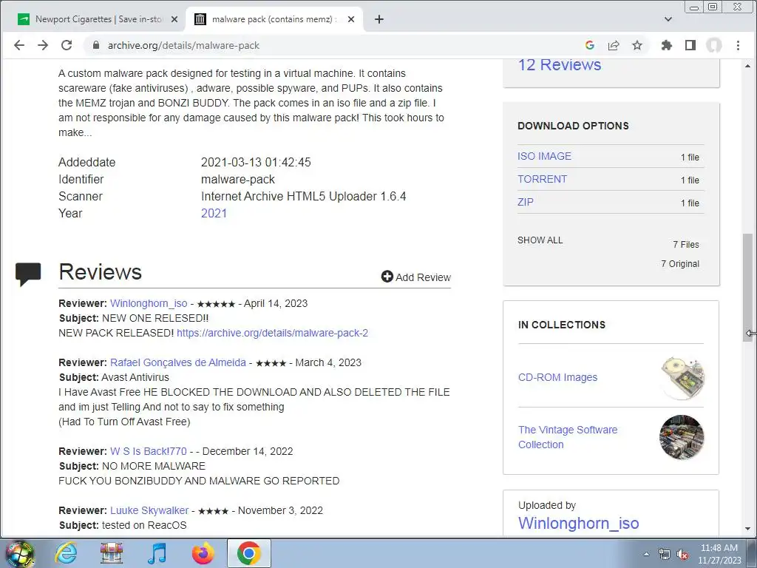Viewport: 757px width, 568px height.
Task: Open a new browser tab
Action: 379,19
